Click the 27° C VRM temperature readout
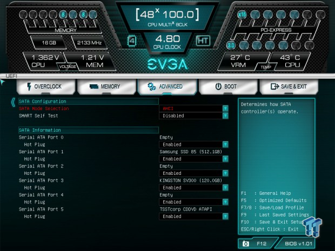The height and width of the screenshot is (251, 335). (x=241, y=61)
